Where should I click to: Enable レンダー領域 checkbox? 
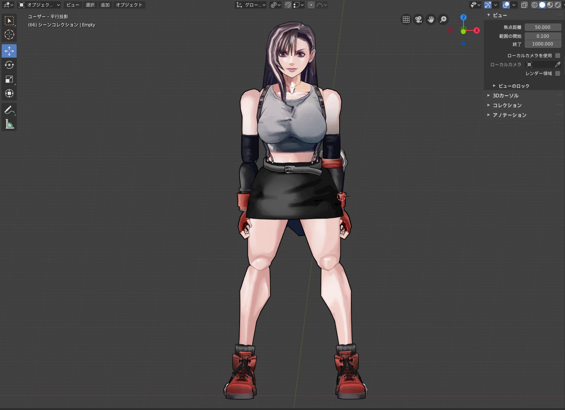point(558,73)
